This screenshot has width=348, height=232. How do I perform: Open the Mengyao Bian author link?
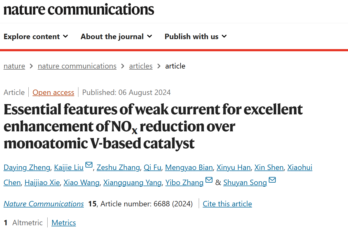(x=189, y=168)
